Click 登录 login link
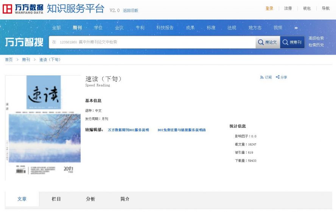336x212 pixels. [269, 8]
